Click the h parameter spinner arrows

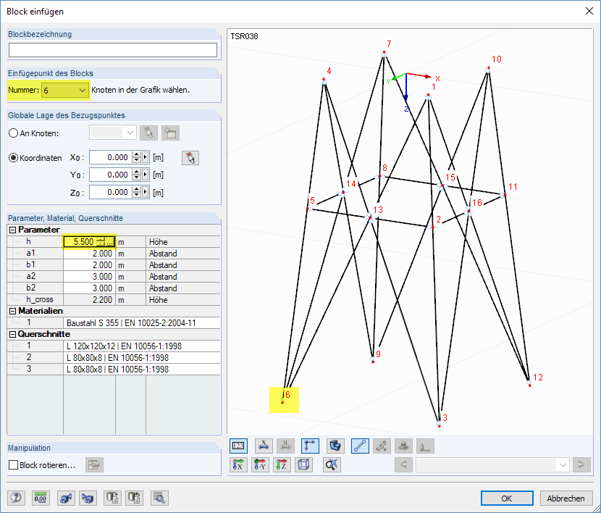coord(101,242)
